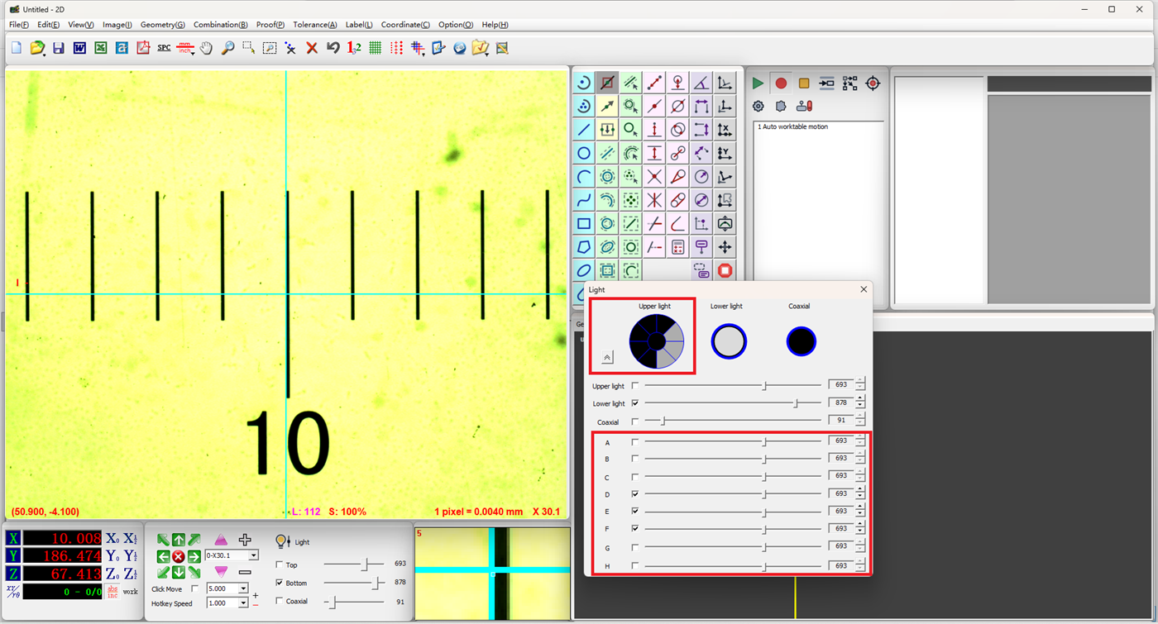The image size is (1158, 624).
Task: Select the circle measurement tool
Action: coord(584,153)
